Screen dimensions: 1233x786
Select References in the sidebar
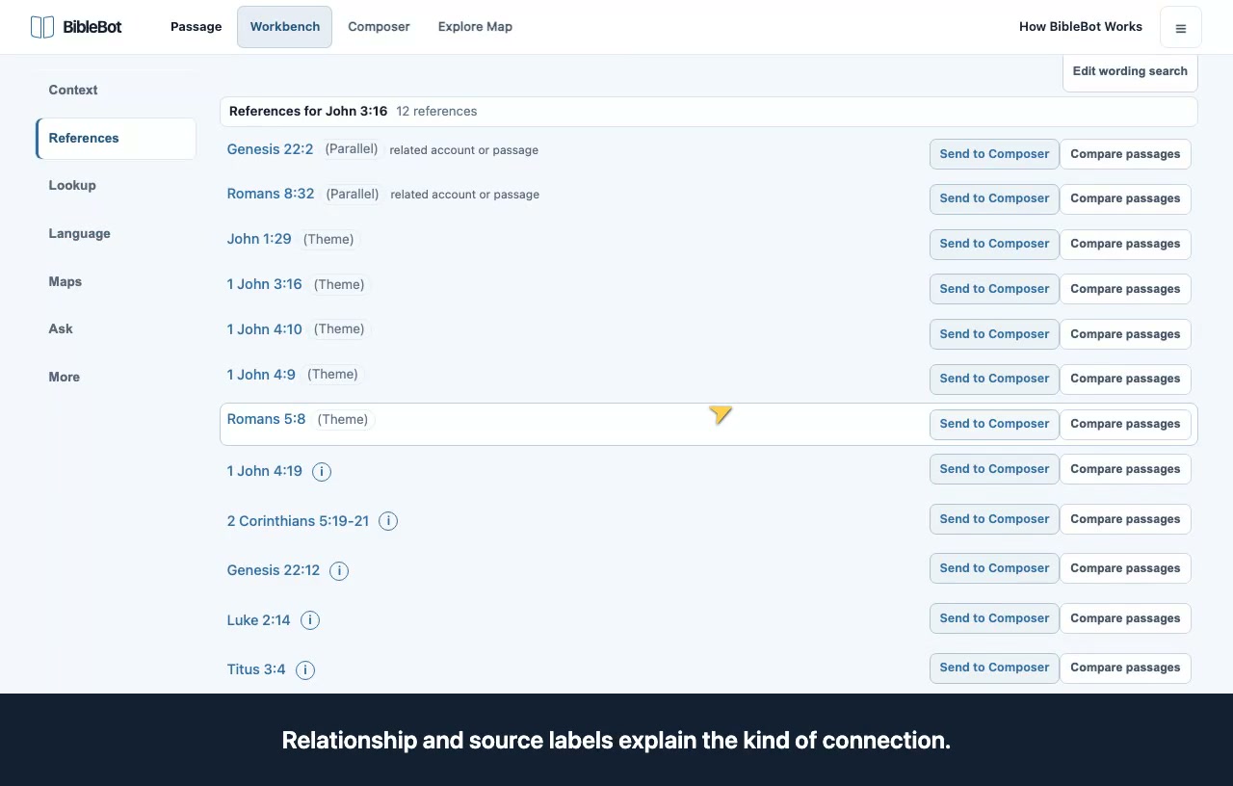pos(116,139)
